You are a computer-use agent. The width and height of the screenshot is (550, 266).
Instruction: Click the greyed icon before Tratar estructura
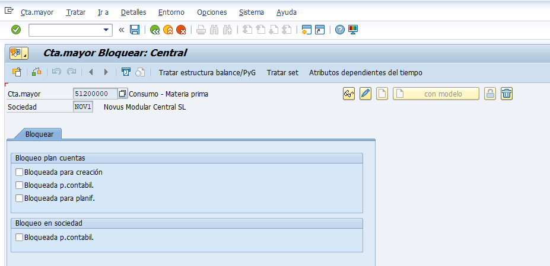click(140, 72)
